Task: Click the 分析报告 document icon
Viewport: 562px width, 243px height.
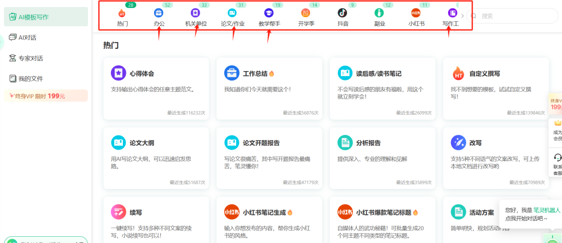Action: 345,142
